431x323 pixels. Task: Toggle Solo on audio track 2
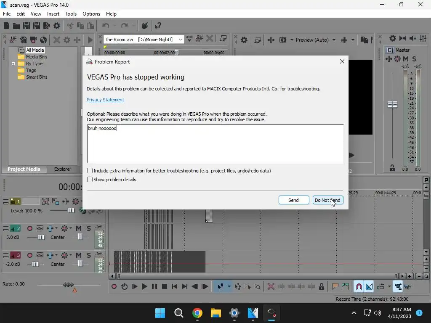88,228
